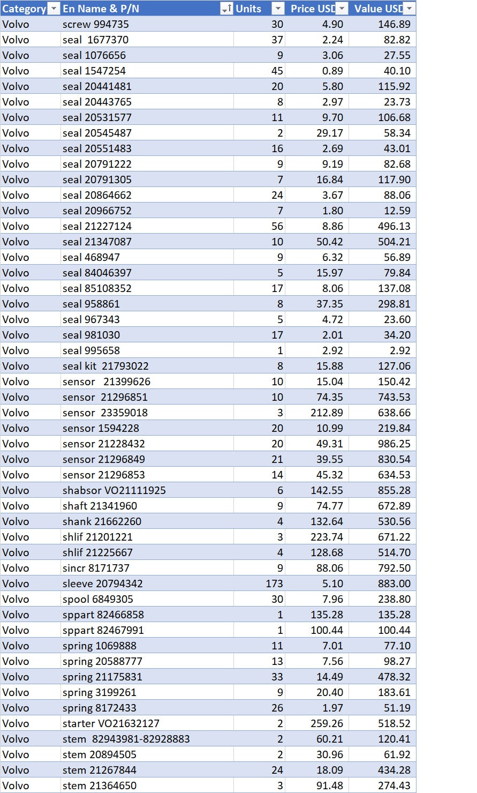The height and width of the screenshot is (793, 477).
Task: Click the cell 'seal kit 21793022'
Action: click(147, 366)
